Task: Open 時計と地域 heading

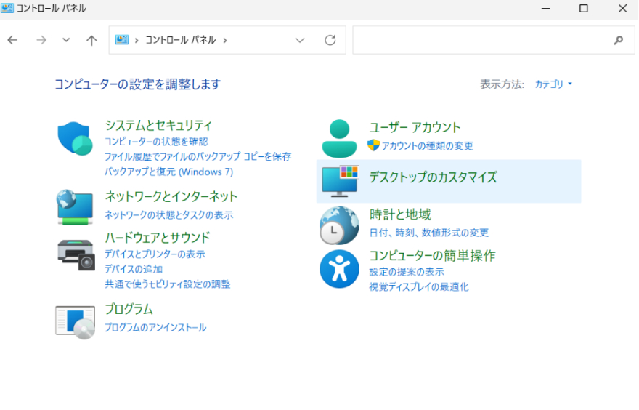Action: 400,214
